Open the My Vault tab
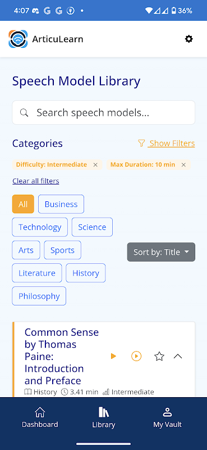This screenshot has height=450, width=207. (x=168, y=417)
